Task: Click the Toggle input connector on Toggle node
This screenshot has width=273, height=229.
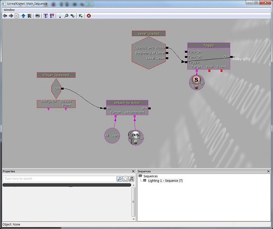Action: coord(186,62)
